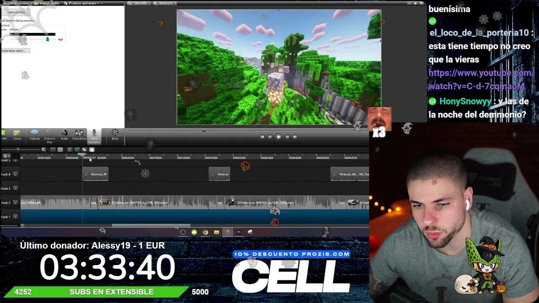Open the Zoom-n-Pan tab

[x=49, y=136]
